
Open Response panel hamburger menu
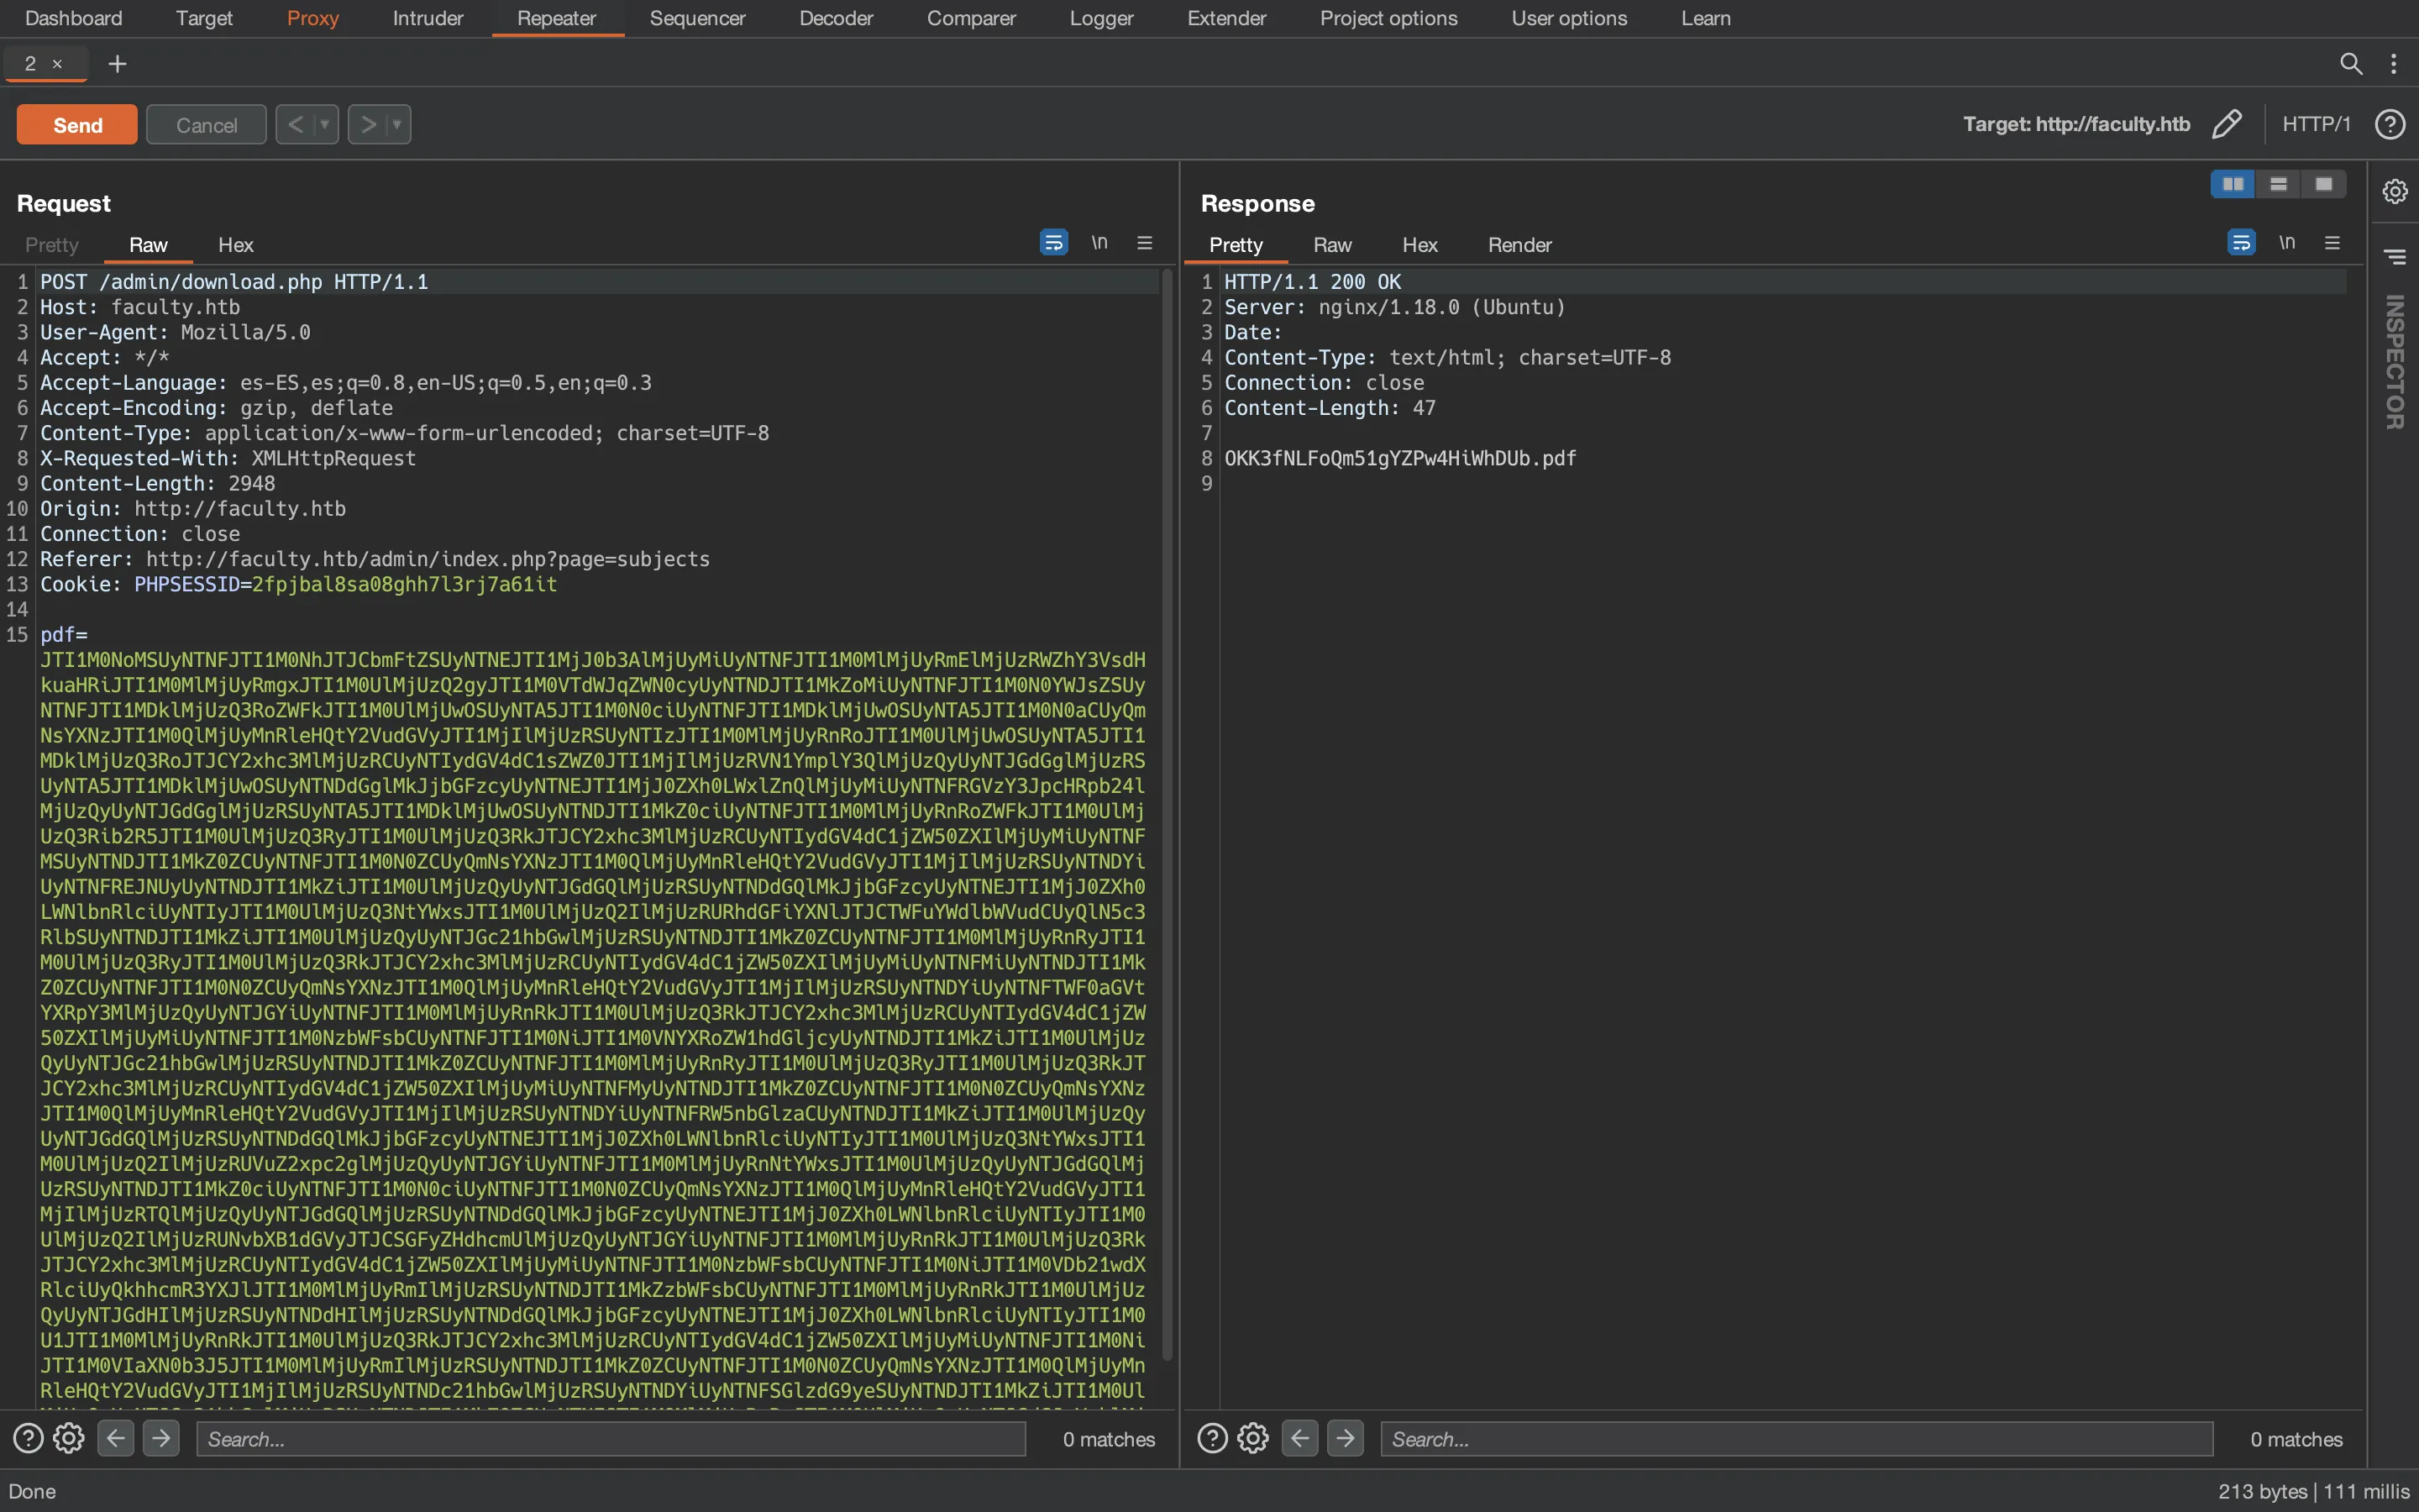(2332, 242)
